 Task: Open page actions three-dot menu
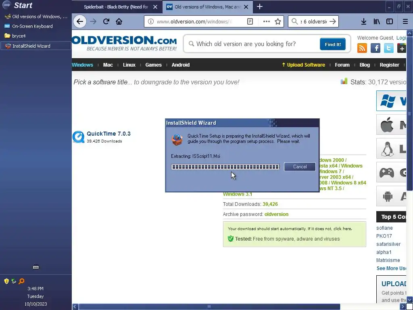click(x=266, y=21)
